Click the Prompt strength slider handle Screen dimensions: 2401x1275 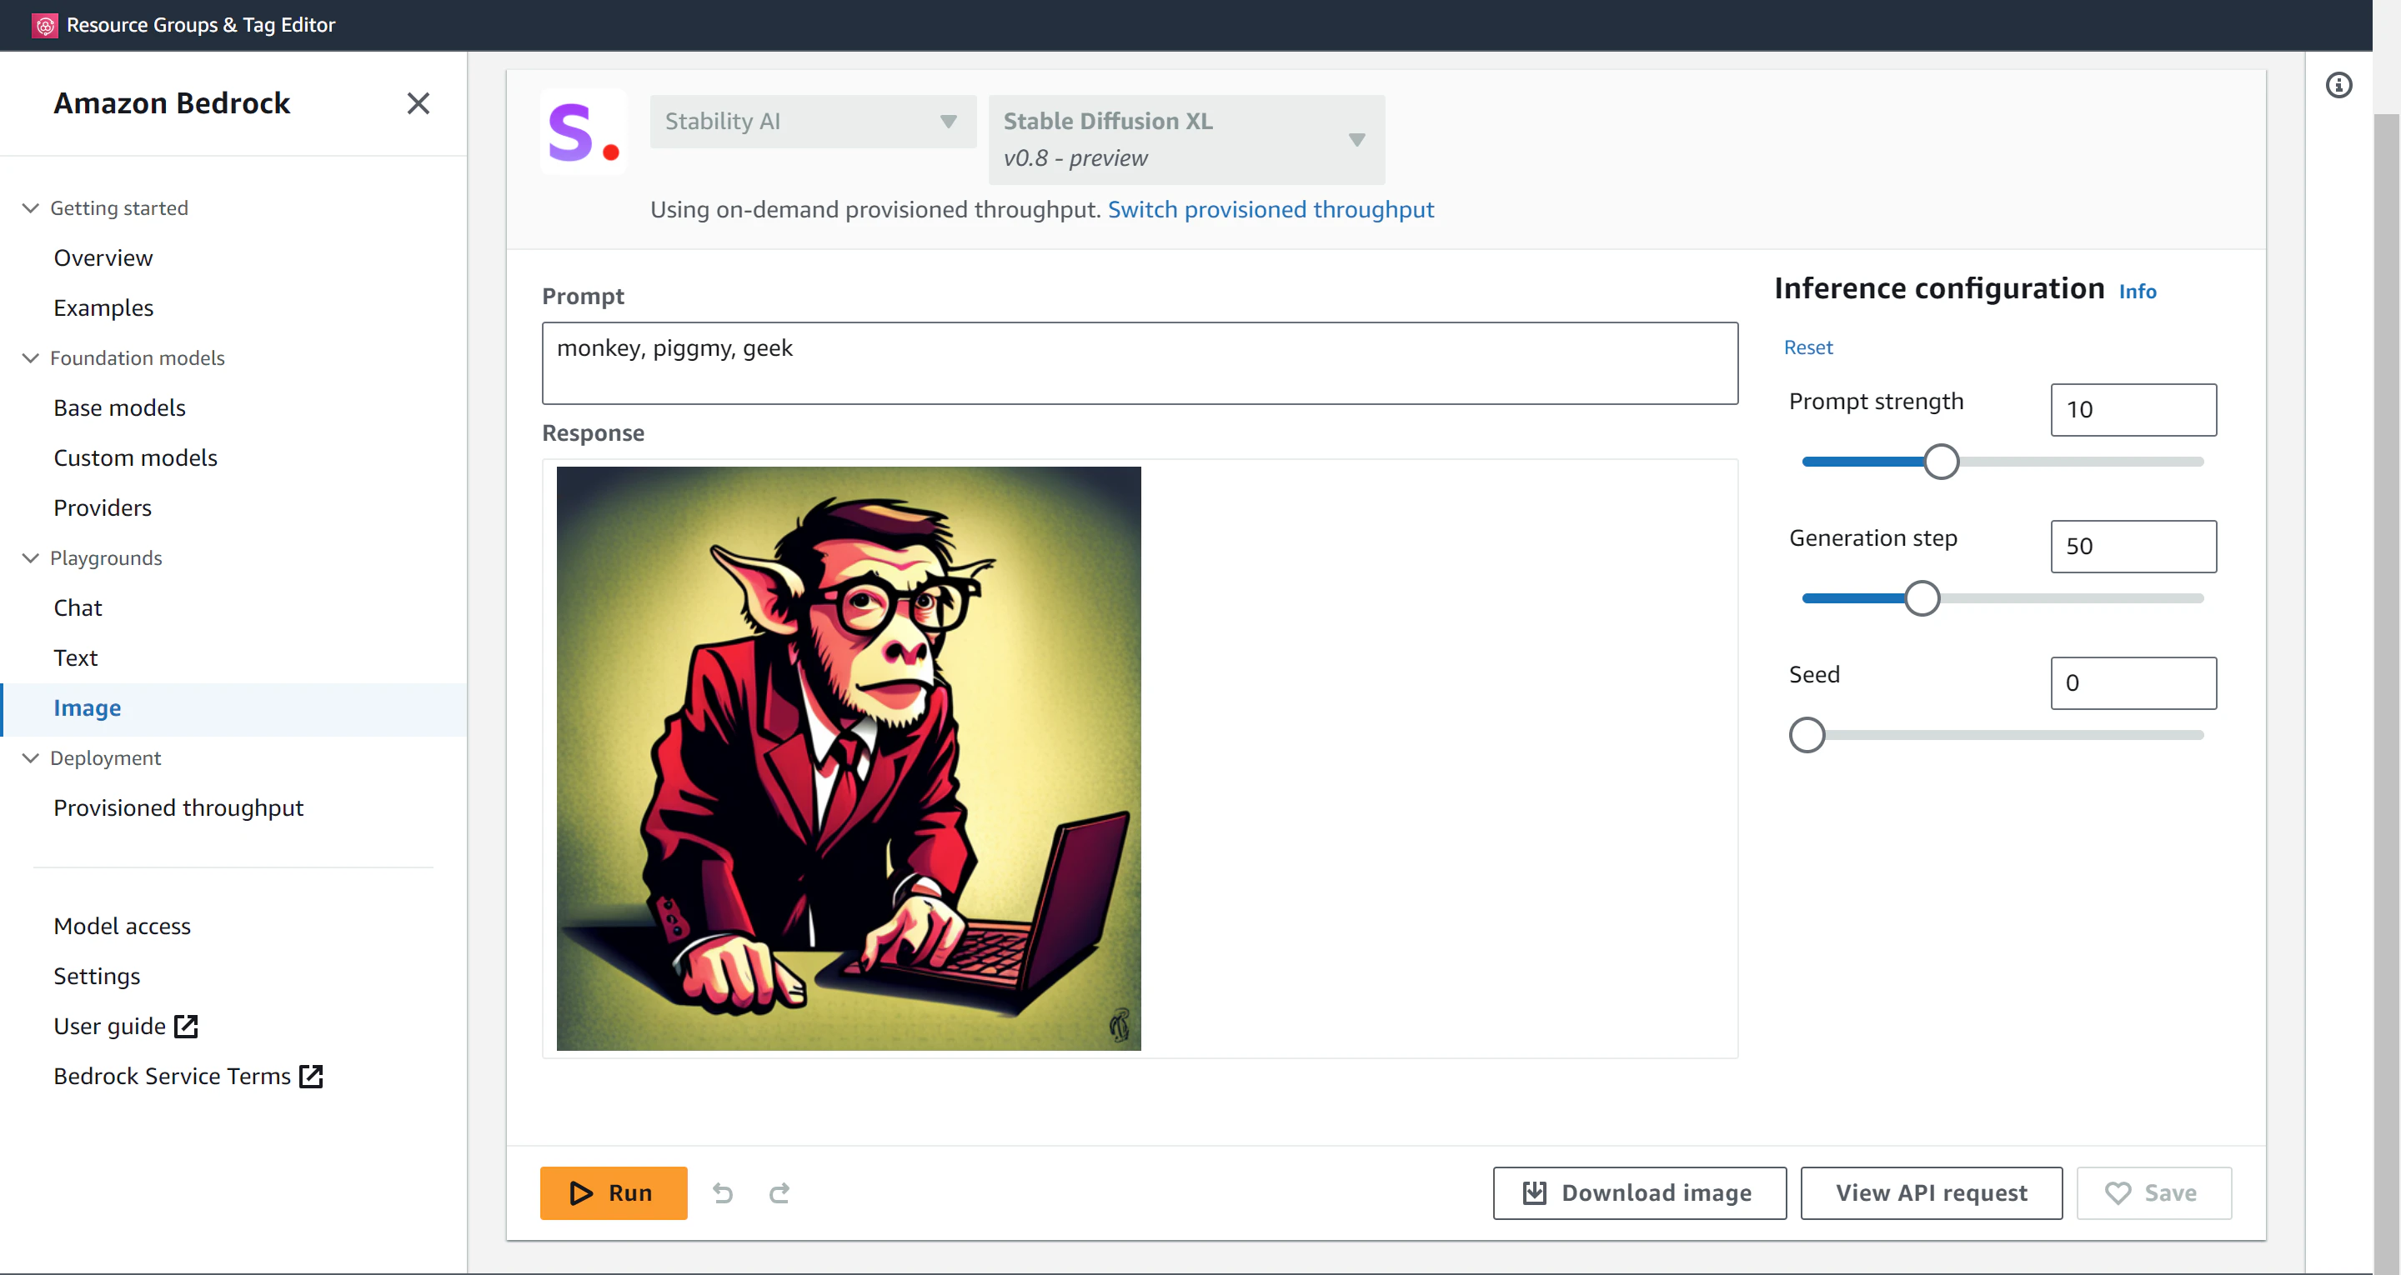click(x=1942, y=462)
